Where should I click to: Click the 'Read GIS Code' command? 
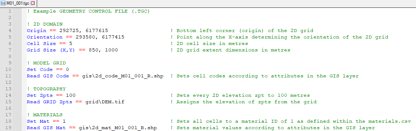tap(48, 76)
